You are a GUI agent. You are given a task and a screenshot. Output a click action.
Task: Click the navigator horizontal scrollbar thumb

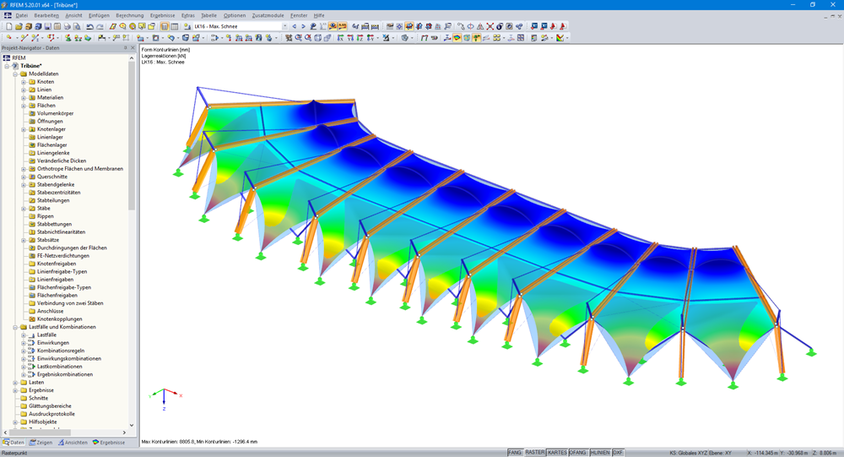tap(40, 433)
